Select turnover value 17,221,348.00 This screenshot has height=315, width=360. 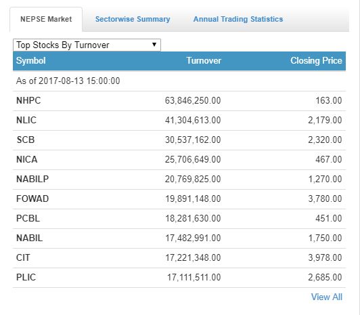click(193, 257)
